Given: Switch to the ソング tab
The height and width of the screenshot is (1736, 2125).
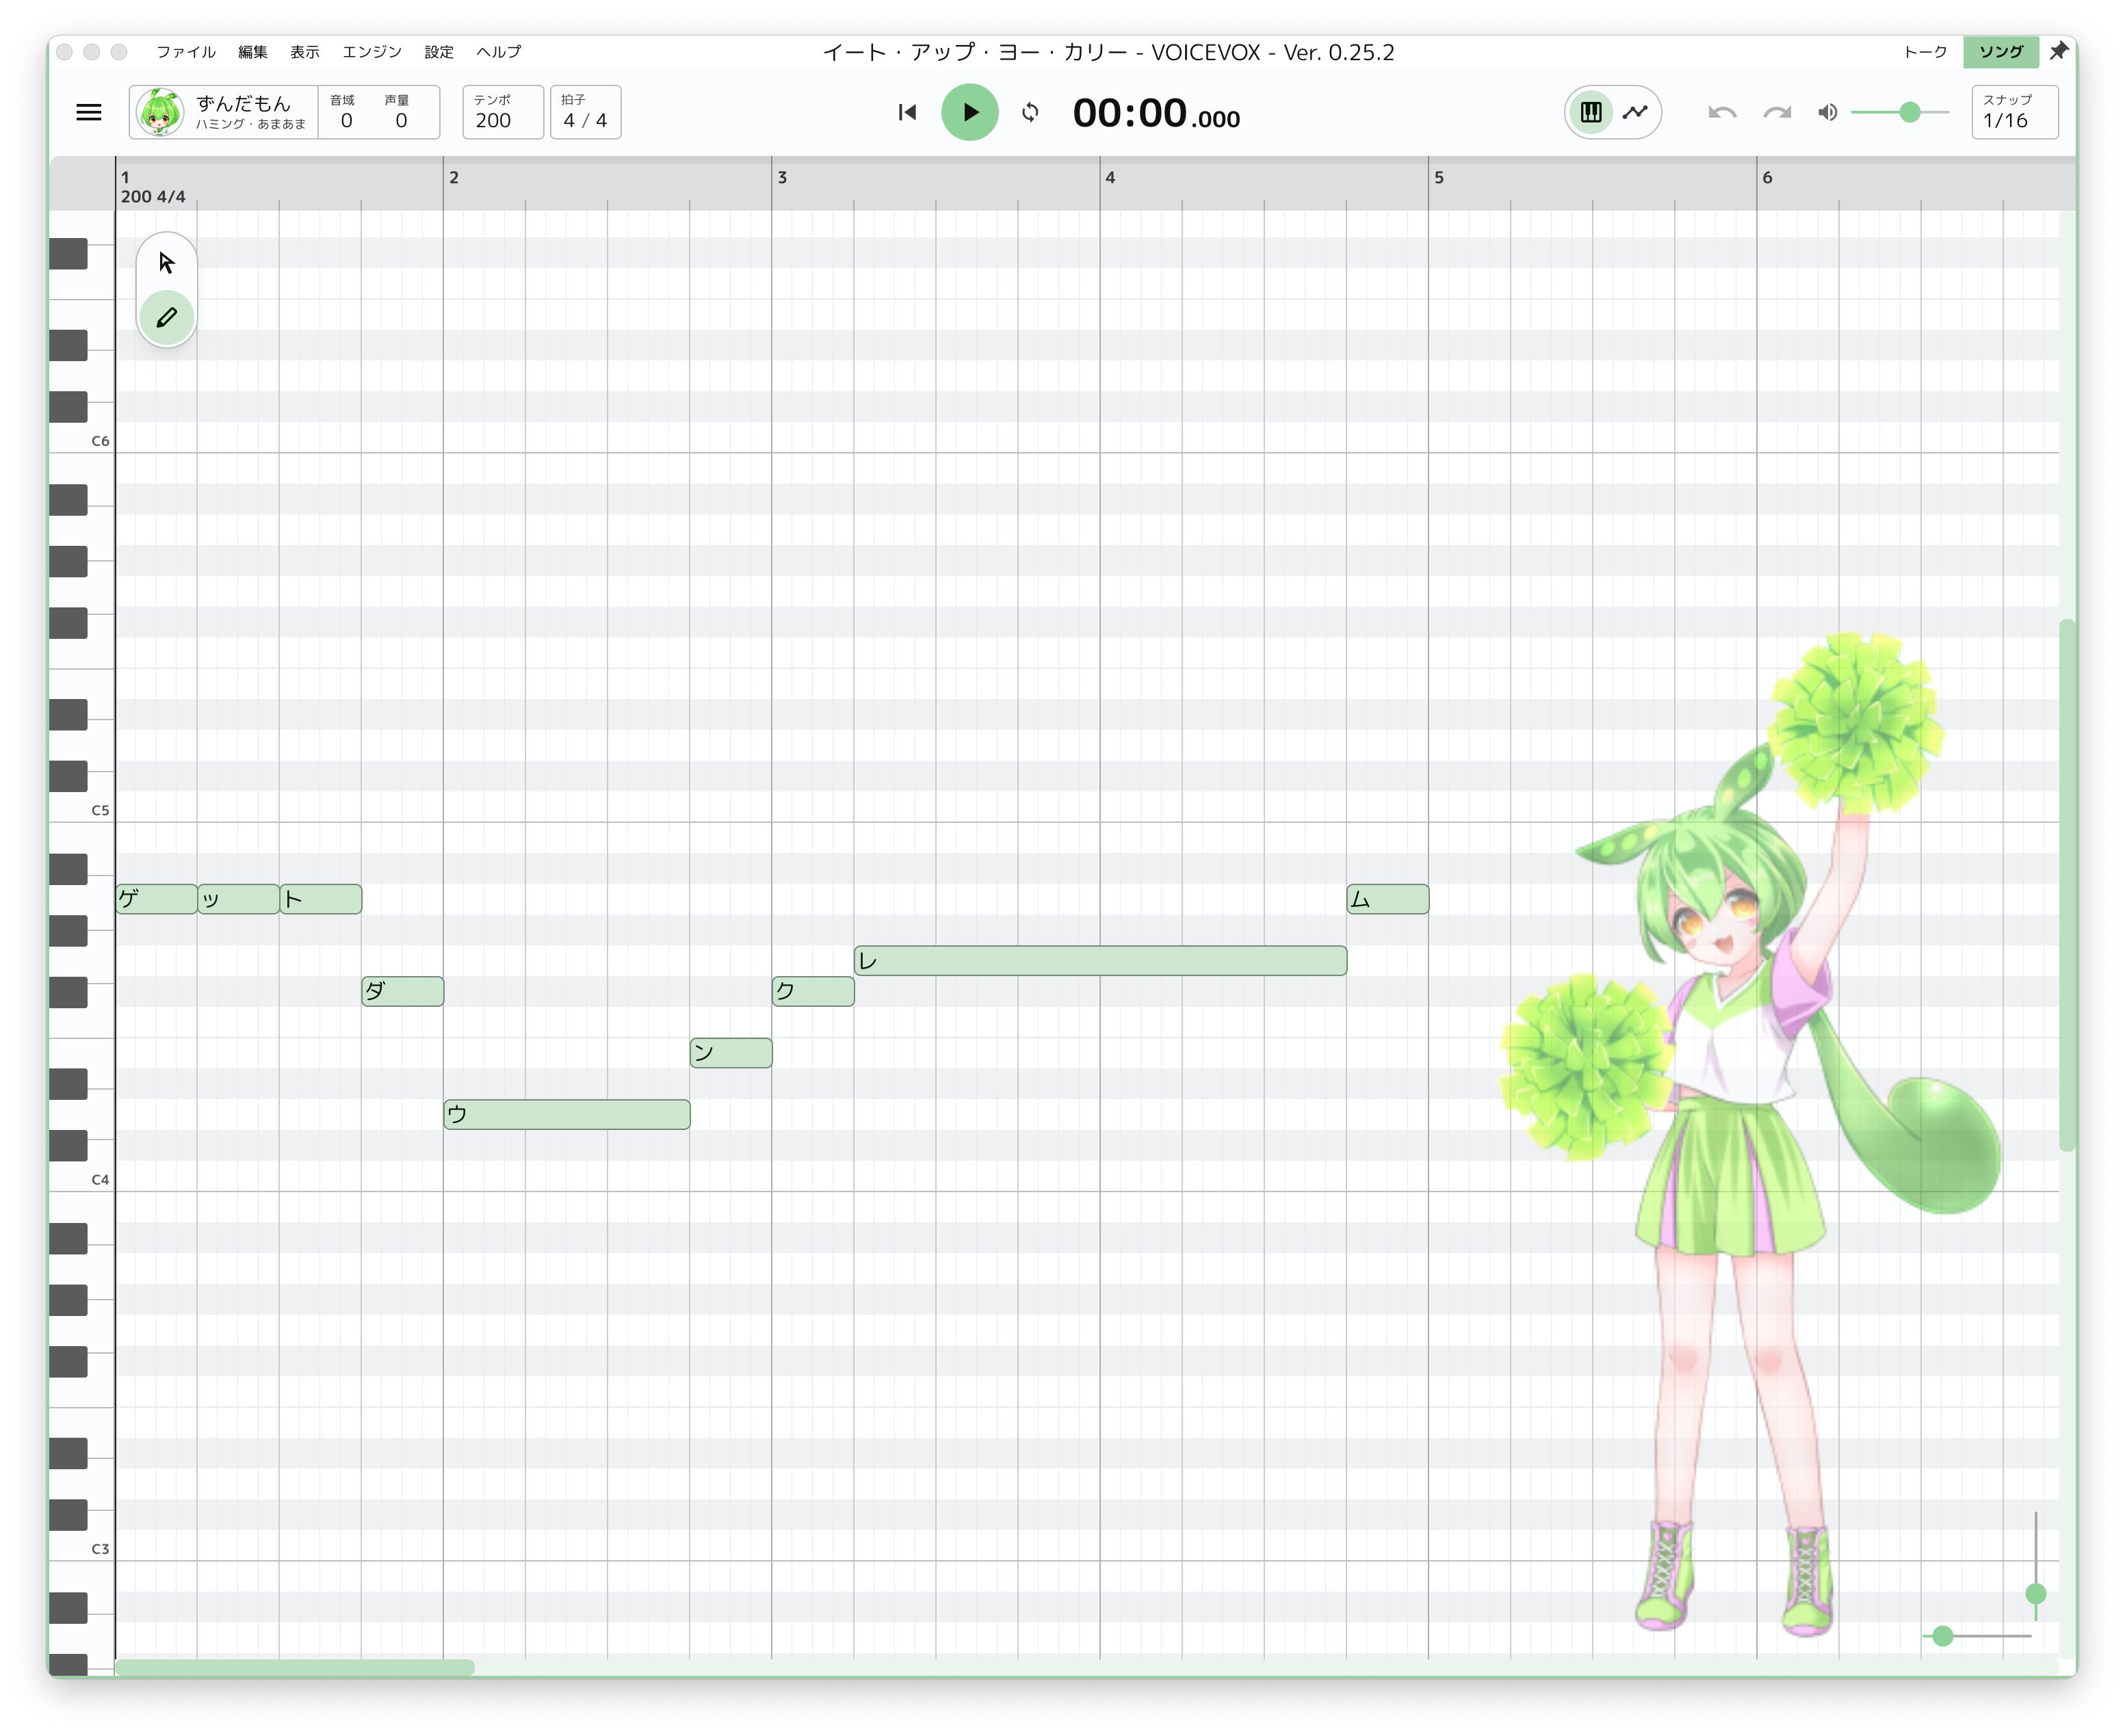Looking at the screenshot, I should pyautogui.click(x=2001, y=52).
